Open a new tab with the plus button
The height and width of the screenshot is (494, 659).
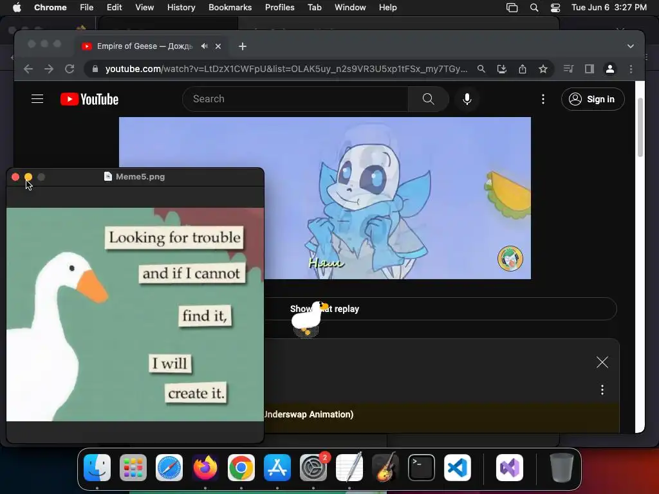pyautogui.click(x=243, y=46)
